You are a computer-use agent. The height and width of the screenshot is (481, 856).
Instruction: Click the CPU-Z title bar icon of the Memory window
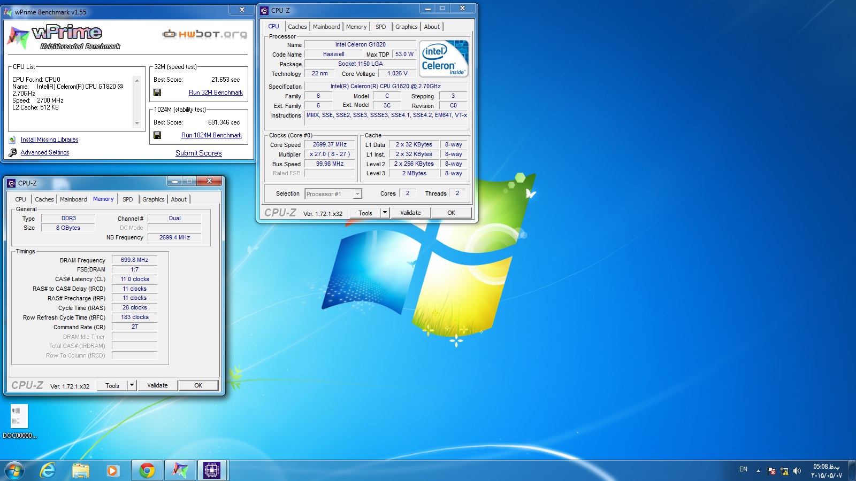point(11,183)
